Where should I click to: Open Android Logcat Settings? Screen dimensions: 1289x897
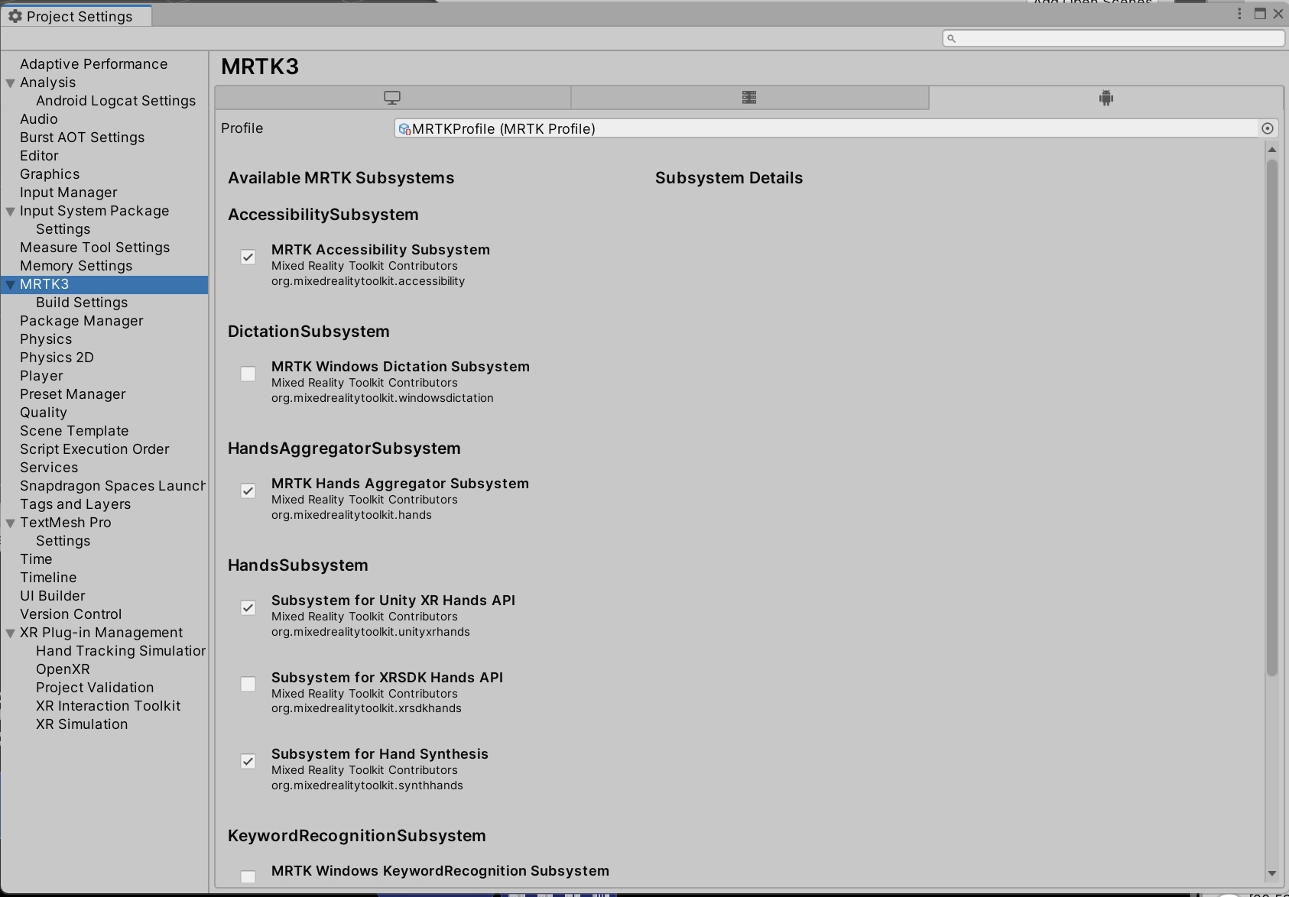coord(104,101)
